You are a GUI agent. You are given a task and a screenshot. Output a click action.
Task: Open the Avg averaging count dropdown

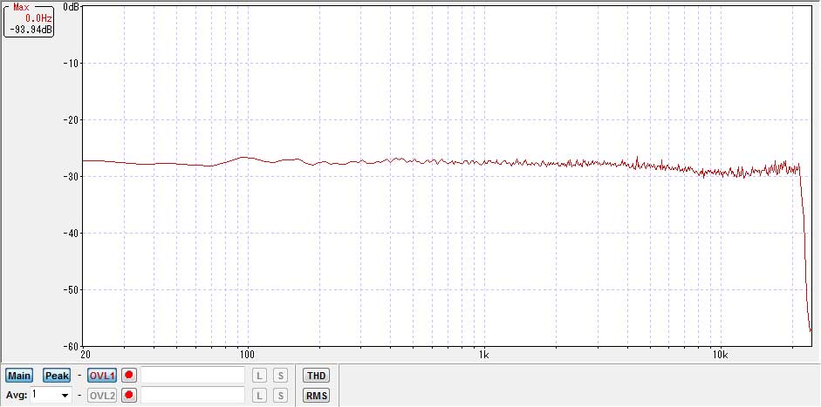(x=64, y=396)
